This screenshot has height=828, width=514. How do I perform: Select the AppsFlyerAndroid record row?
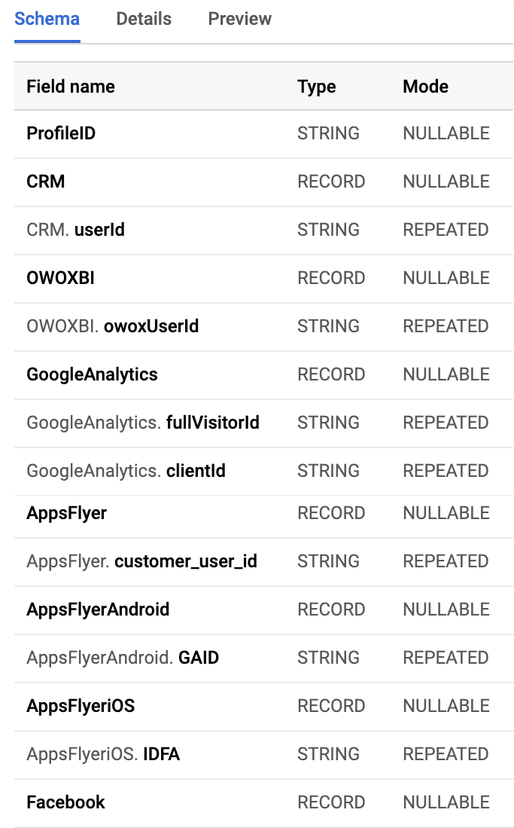coord(98,610)
